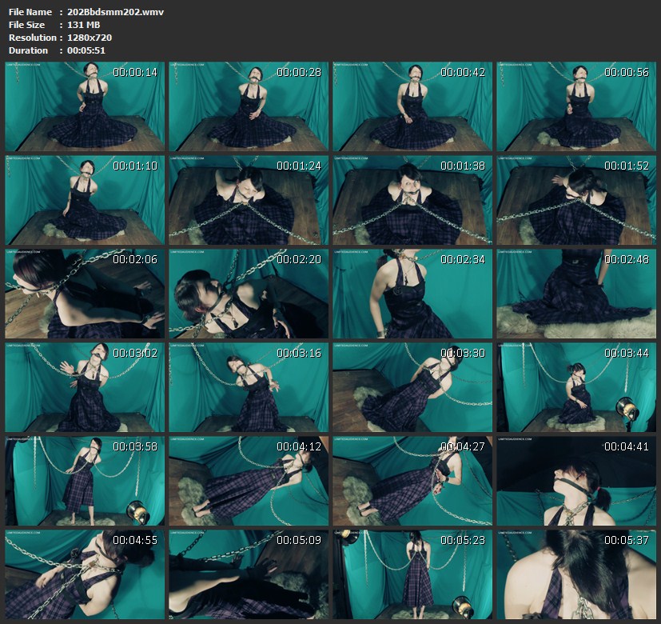This screenshot has height=624, width=661.
Task: Click the 'Duration' label
Action: pos(28,50)
